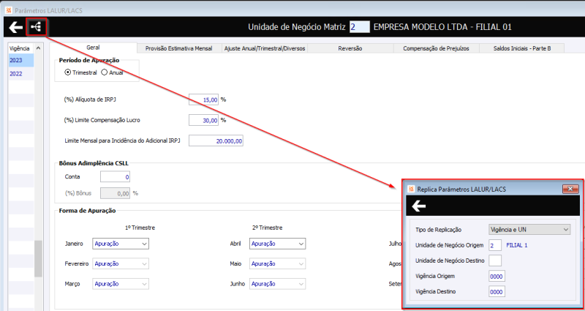Open the Fevereiro apuração dropdown
Viewport: 585px width, 311px height.
[121, 263]
